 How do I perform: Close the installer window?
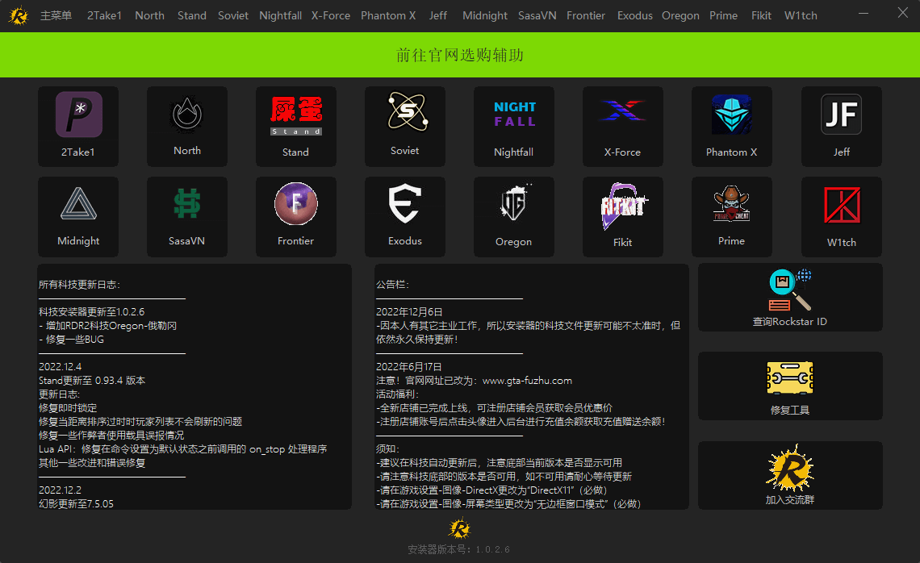click(x=902, y=13)
